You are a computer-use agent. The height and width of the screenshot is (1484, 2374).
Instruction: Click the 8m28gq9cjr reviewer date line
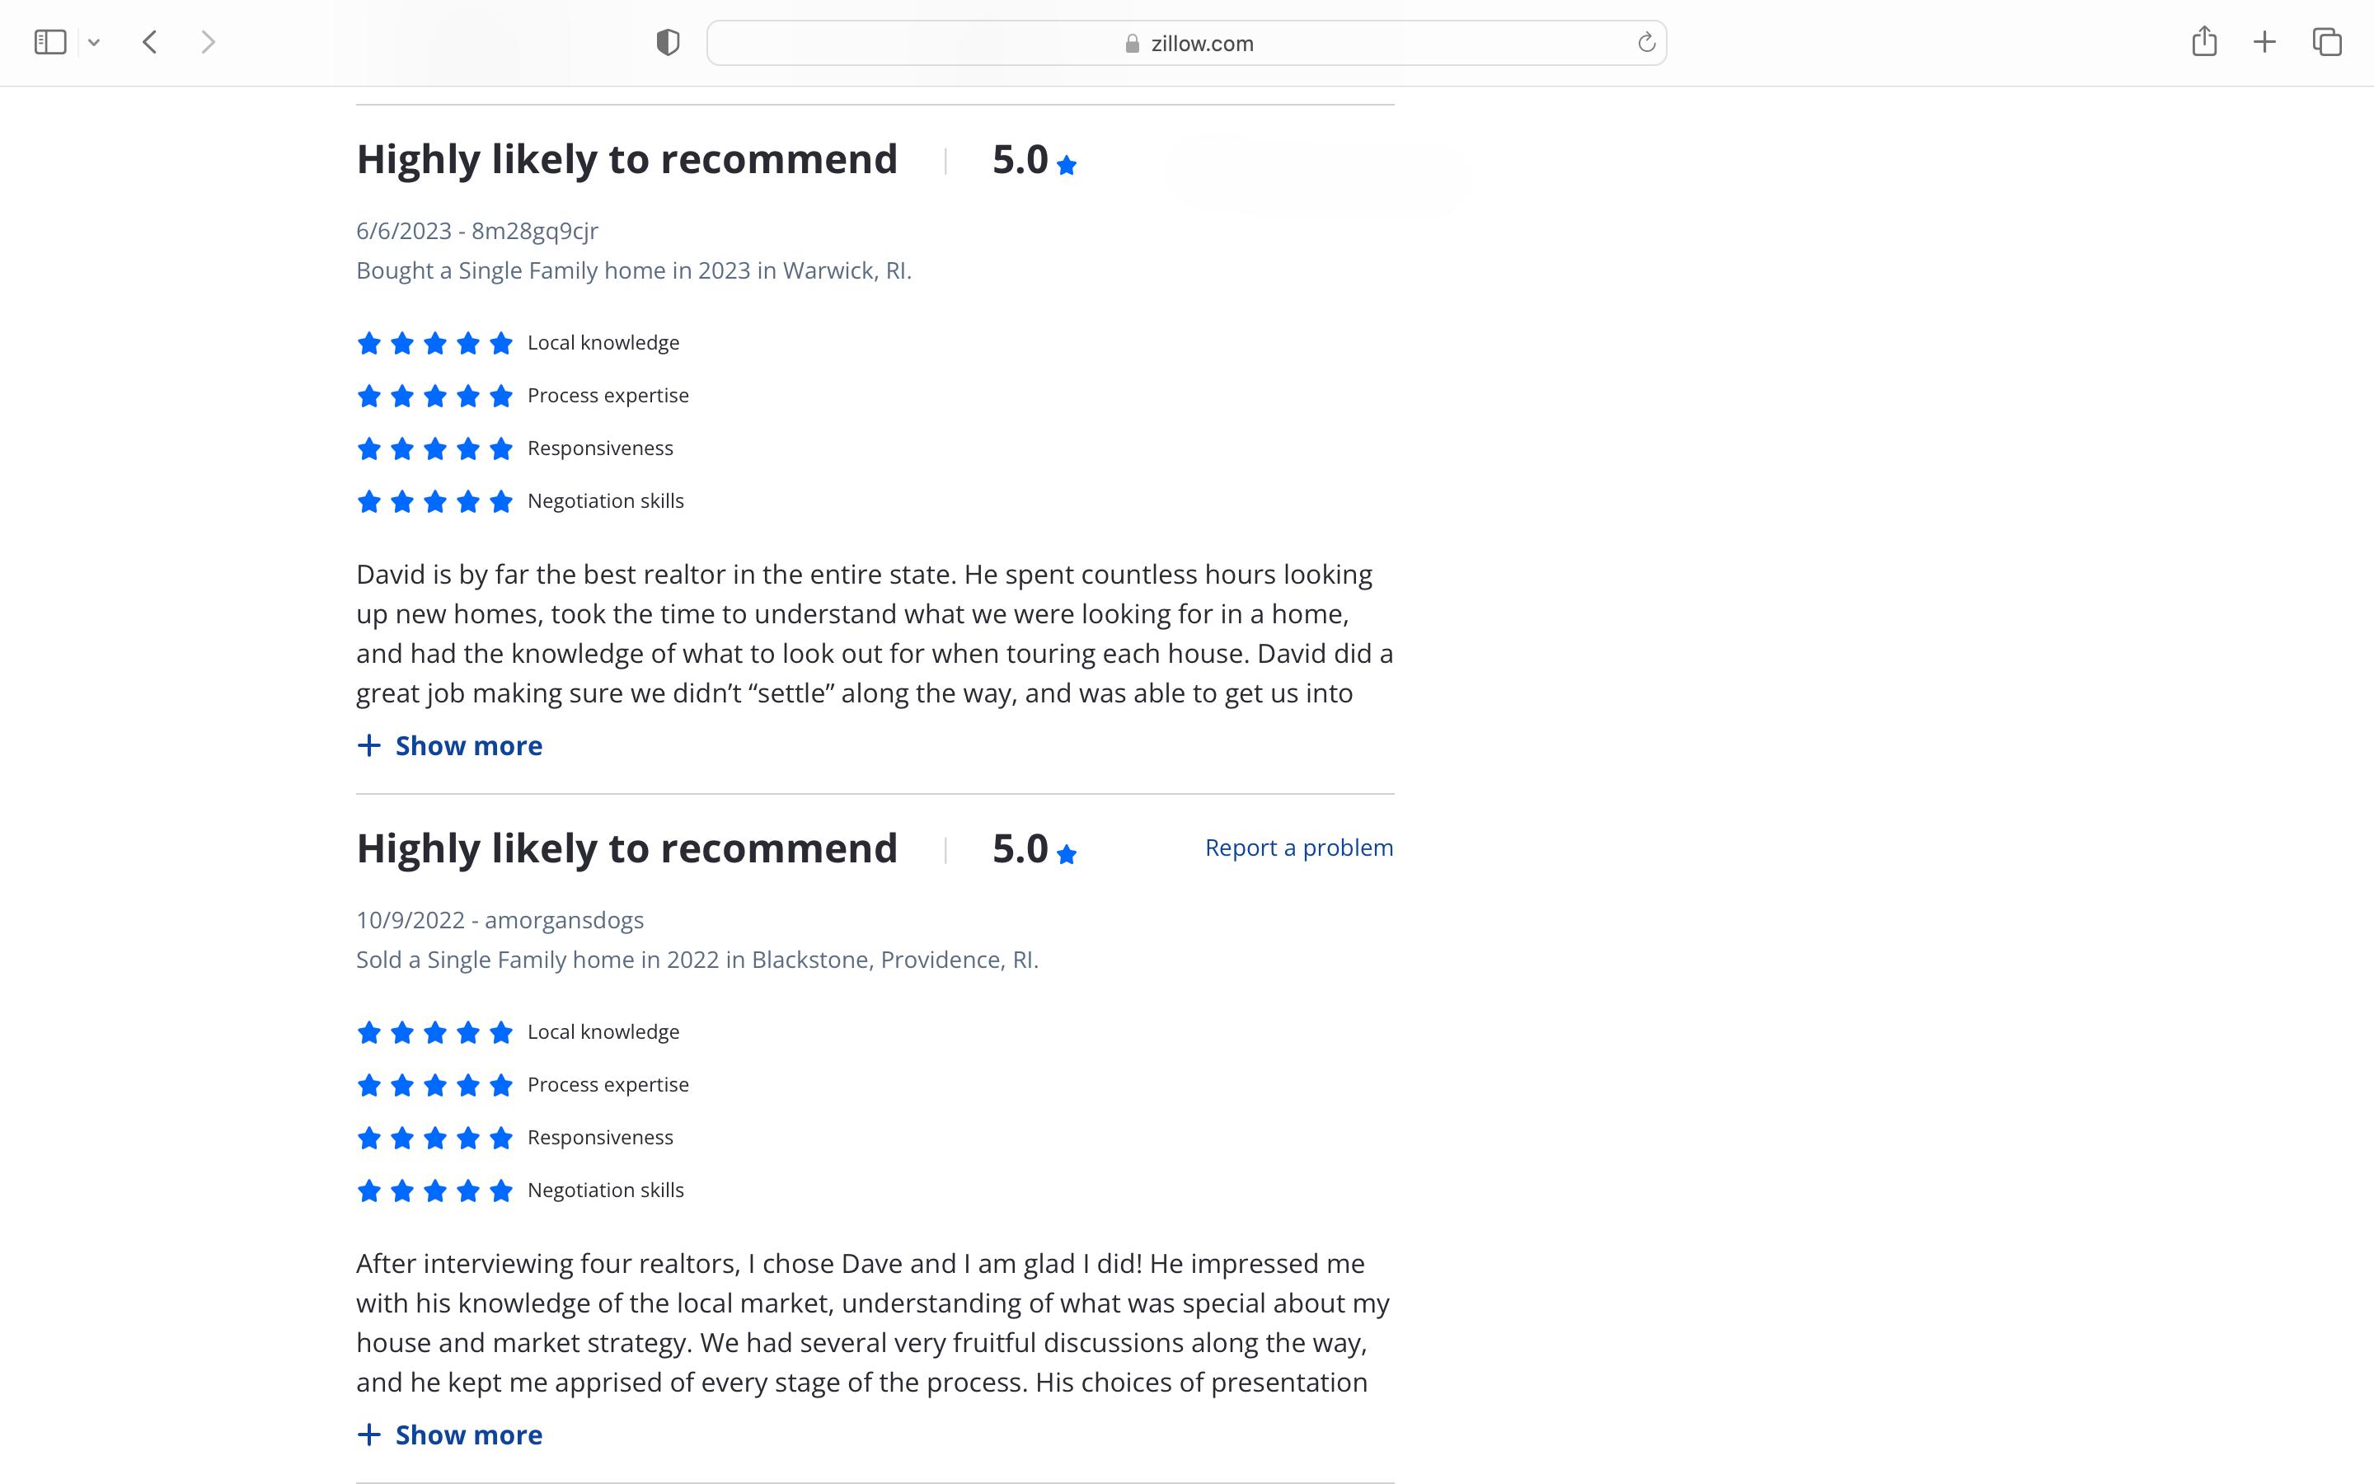(x=476, y=231)
